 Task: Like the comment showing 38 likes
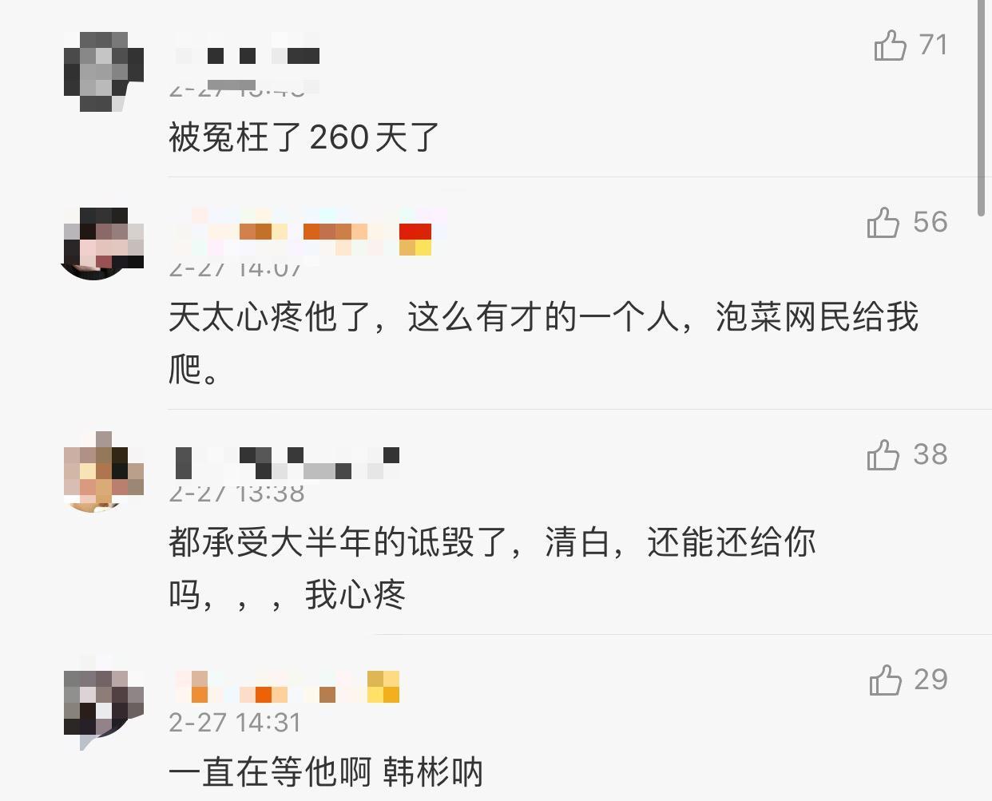(883, 454)
